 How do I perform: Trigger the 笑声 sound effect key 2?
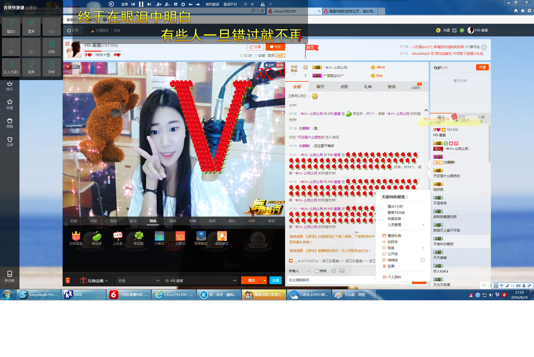coord(31,67)
